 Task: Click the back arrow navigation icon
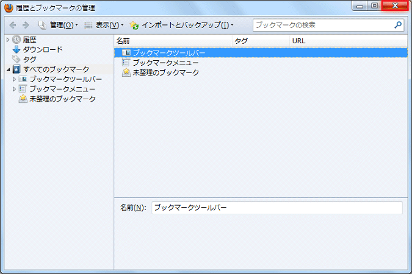pyautogui.click(x=12, y=25)
